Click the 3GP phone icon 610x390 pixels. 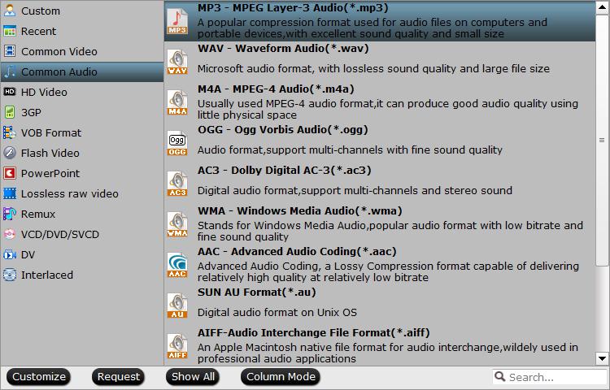point(10,112)
